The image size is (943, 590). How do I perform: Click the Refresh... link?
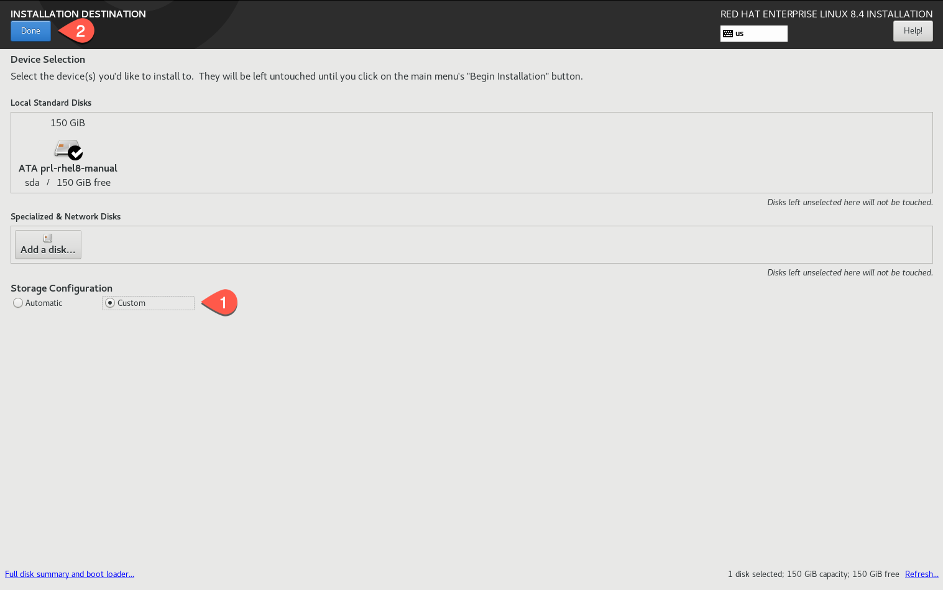click(922, 574)
